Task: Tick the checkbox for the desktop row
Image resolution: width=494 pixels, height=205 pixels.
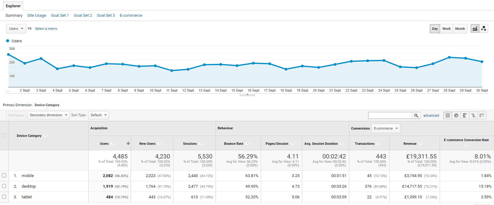Action: tap(4, 186)
